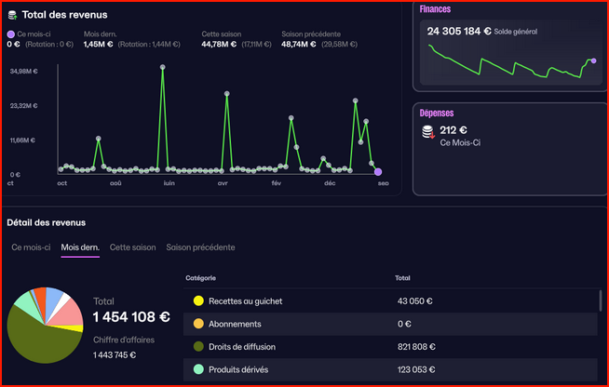Click the highest June peak on revenue chart

[163, 67]
